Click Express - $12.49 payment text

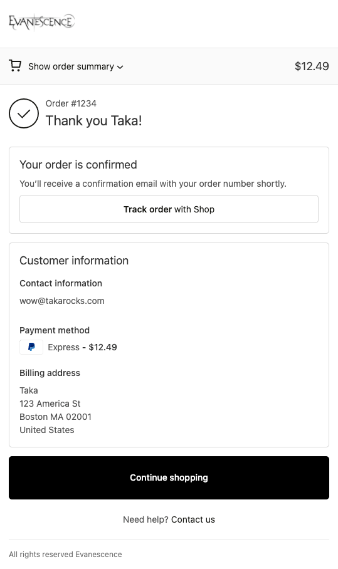(x=82, y=347)
